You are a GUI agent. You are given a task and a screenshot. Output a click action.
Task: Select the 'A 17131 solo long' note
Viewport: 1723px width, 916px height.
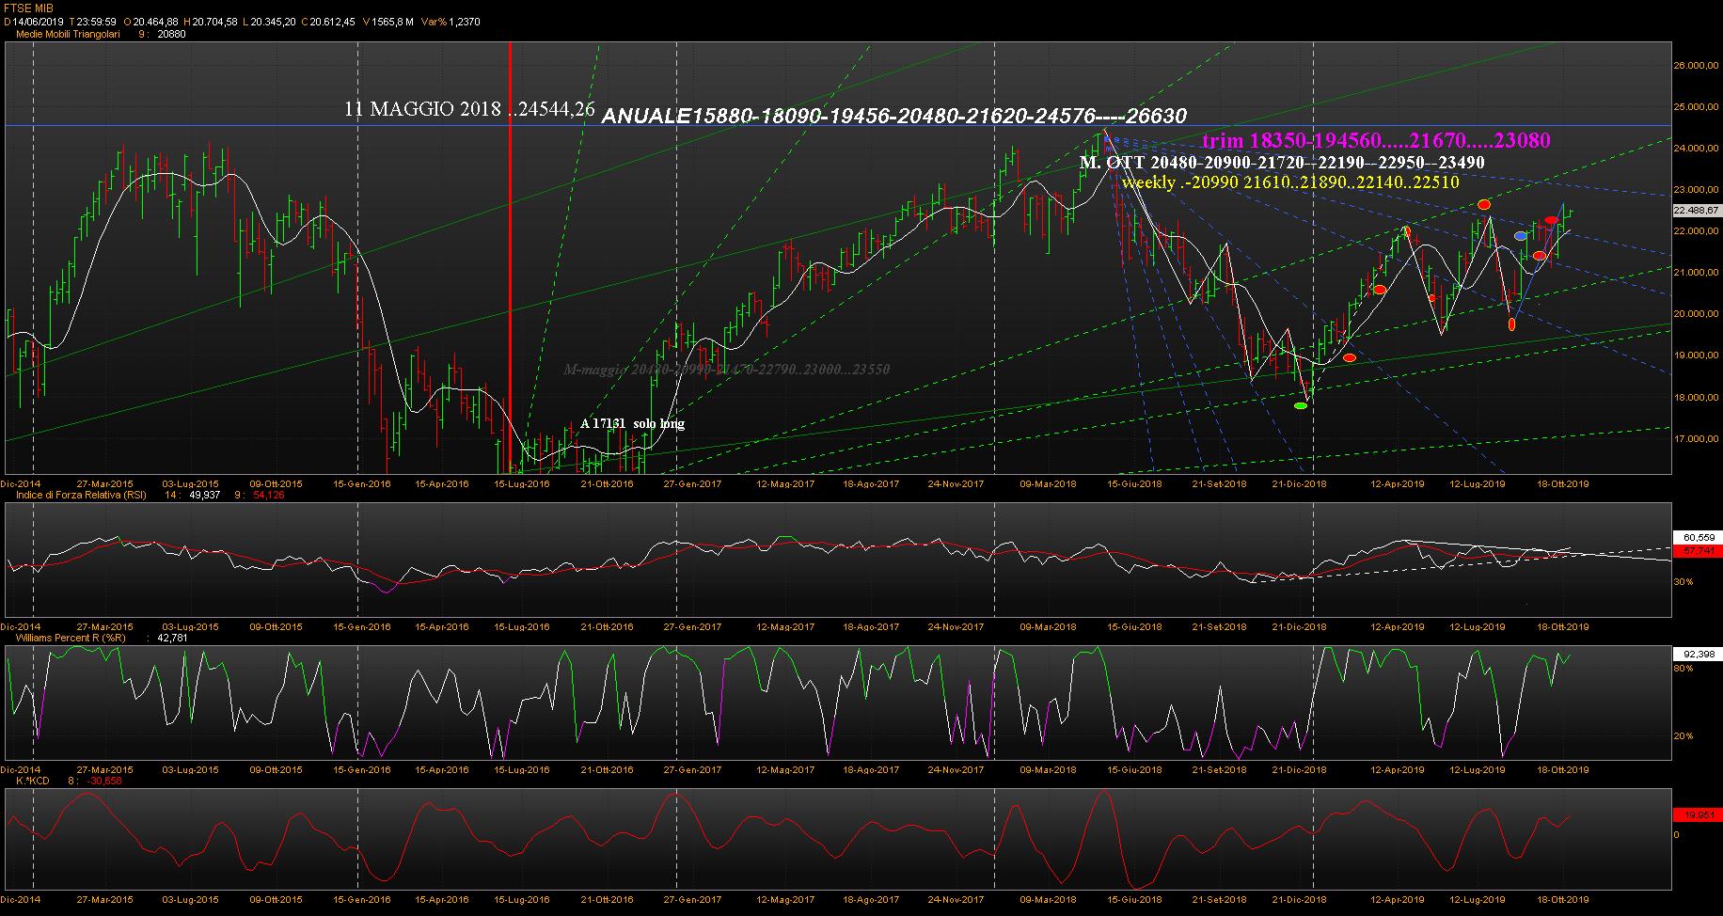(632, 424)
